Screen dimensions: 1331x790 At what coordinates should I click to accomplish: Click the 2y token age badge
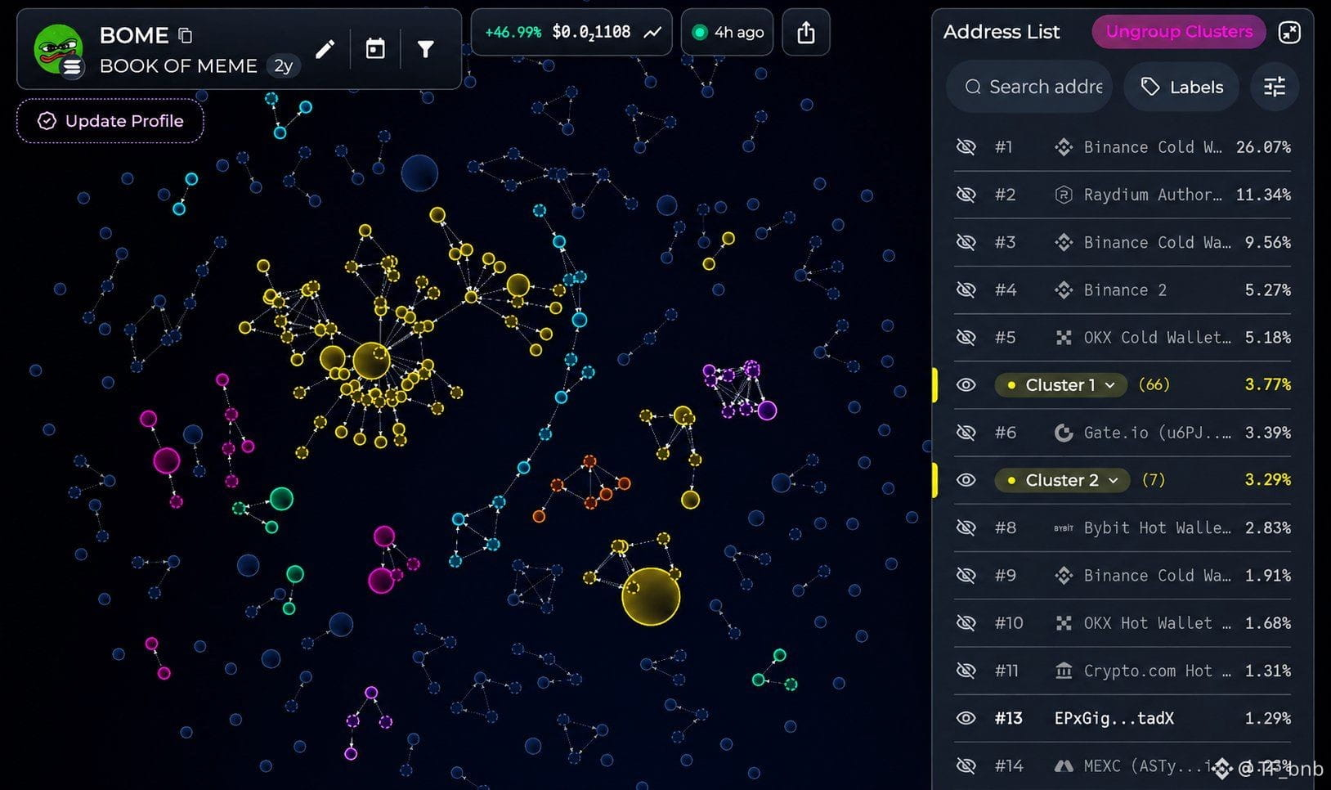[283, 65]
